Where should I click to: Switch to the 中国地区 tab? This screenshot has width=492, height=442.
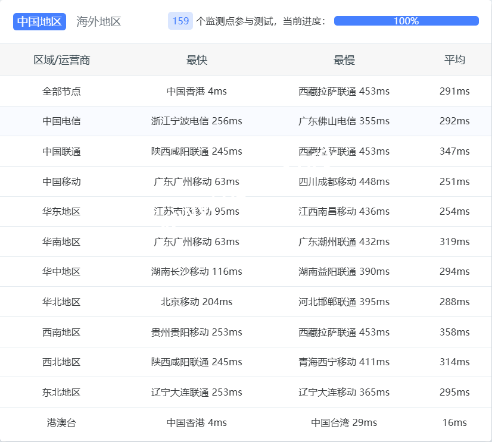point(39,21)
